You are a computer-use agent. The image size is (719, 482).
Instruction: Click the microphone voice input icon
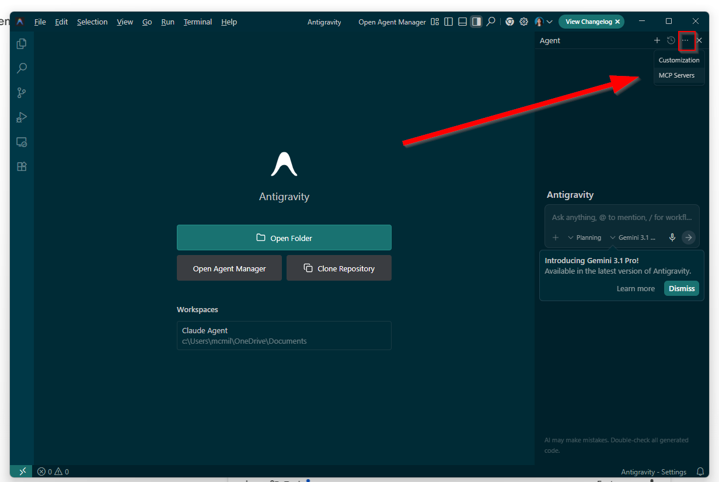672,237
